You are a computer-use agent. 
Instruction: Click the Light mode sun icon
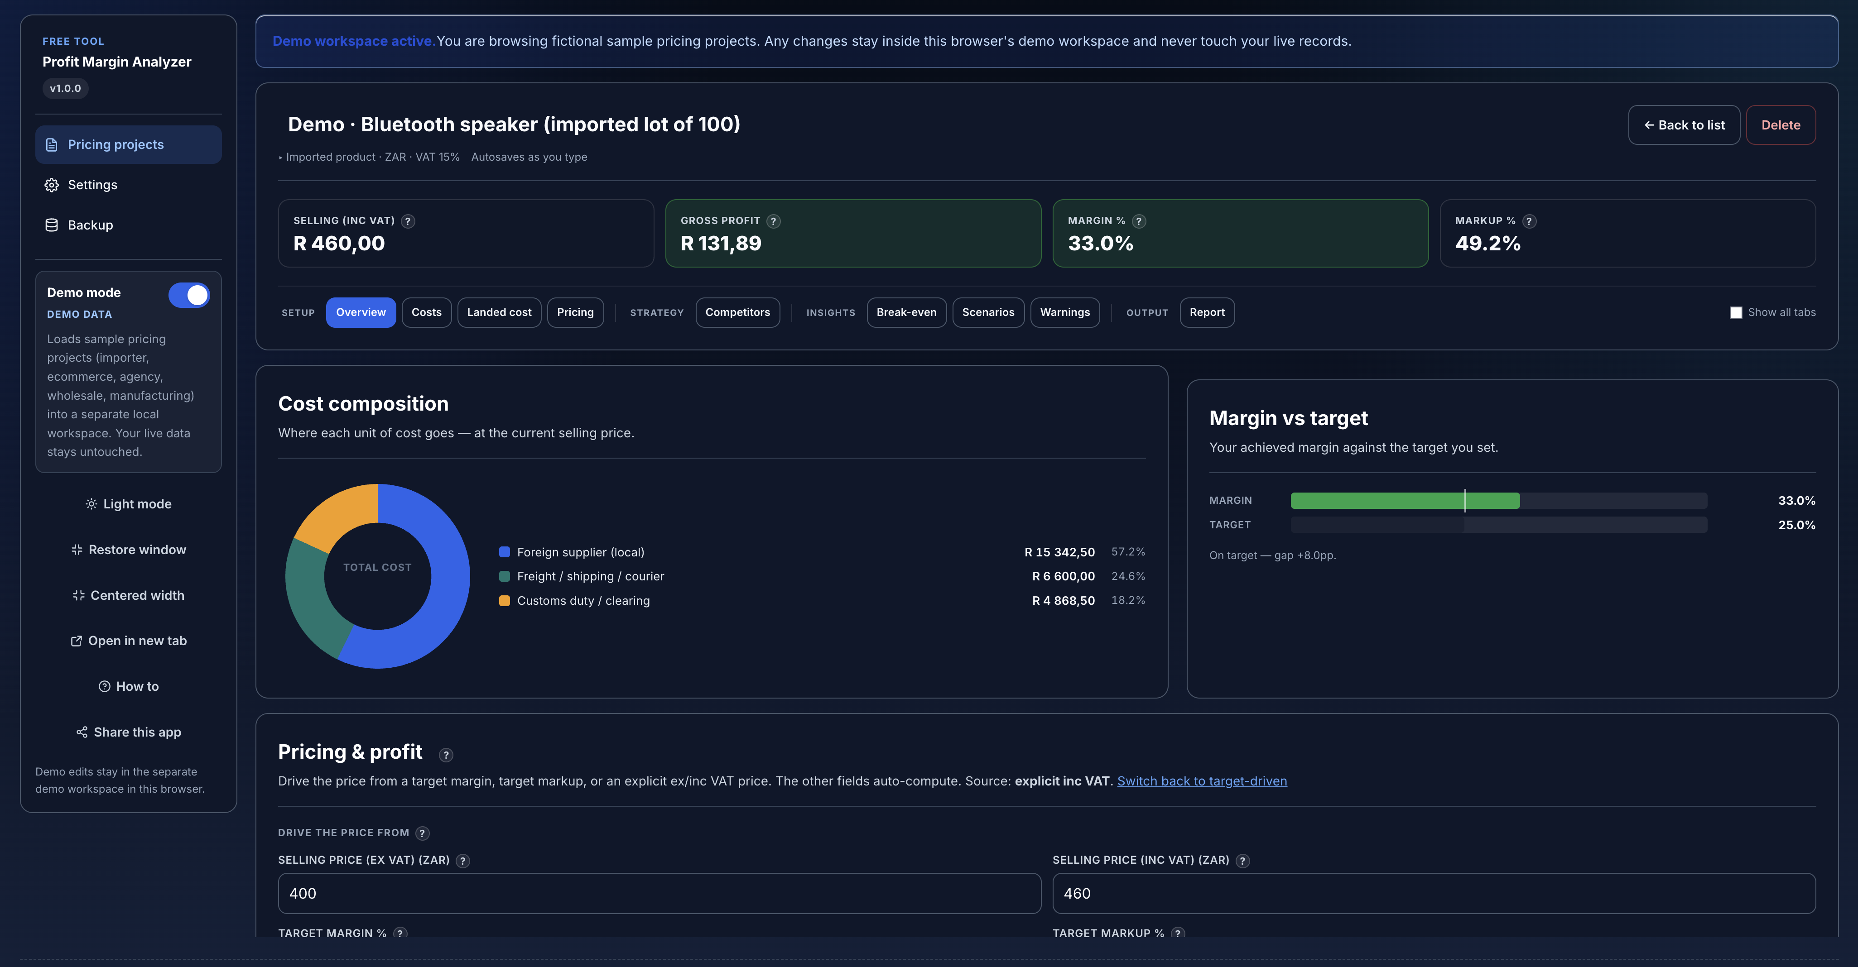point(91,504)
